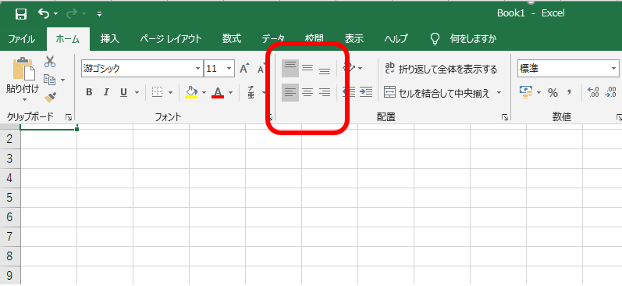Viewport: 622px width, 286px height.
Task: Open the 配置 alignment dialog launcher
Action: (505, 116)
